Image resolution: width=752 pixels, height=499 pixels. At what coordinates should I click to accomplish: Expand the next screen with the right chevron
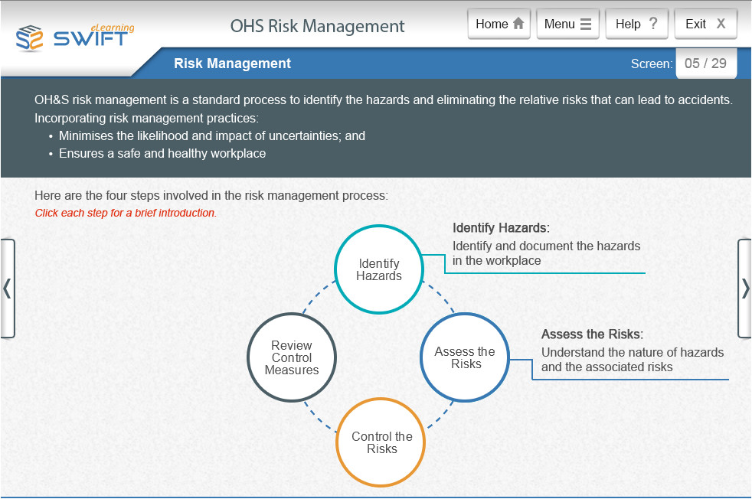(744, 289)
